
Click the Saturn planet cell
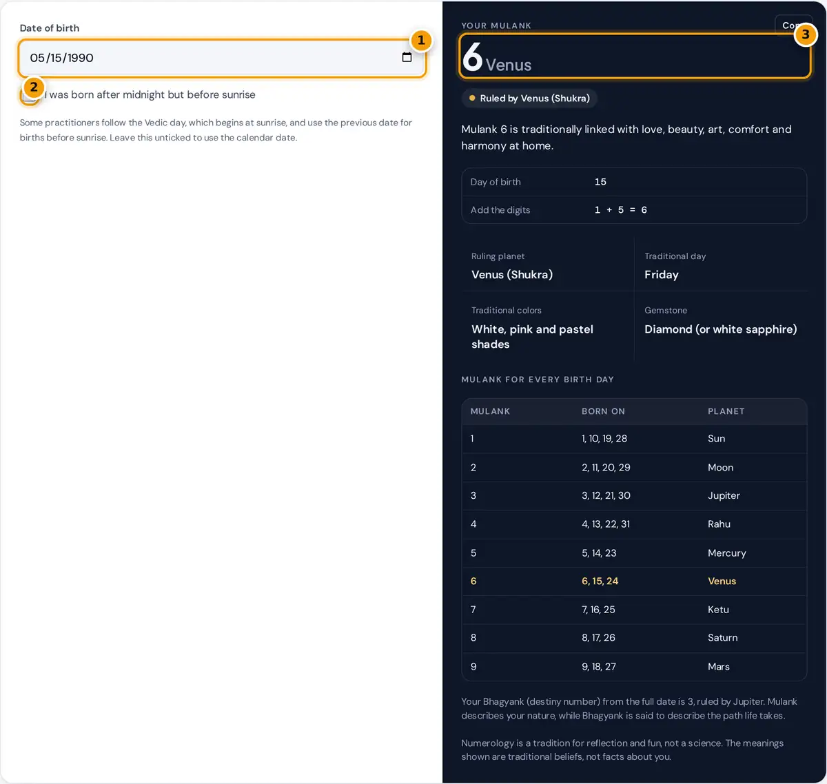(x=722, y=638)
